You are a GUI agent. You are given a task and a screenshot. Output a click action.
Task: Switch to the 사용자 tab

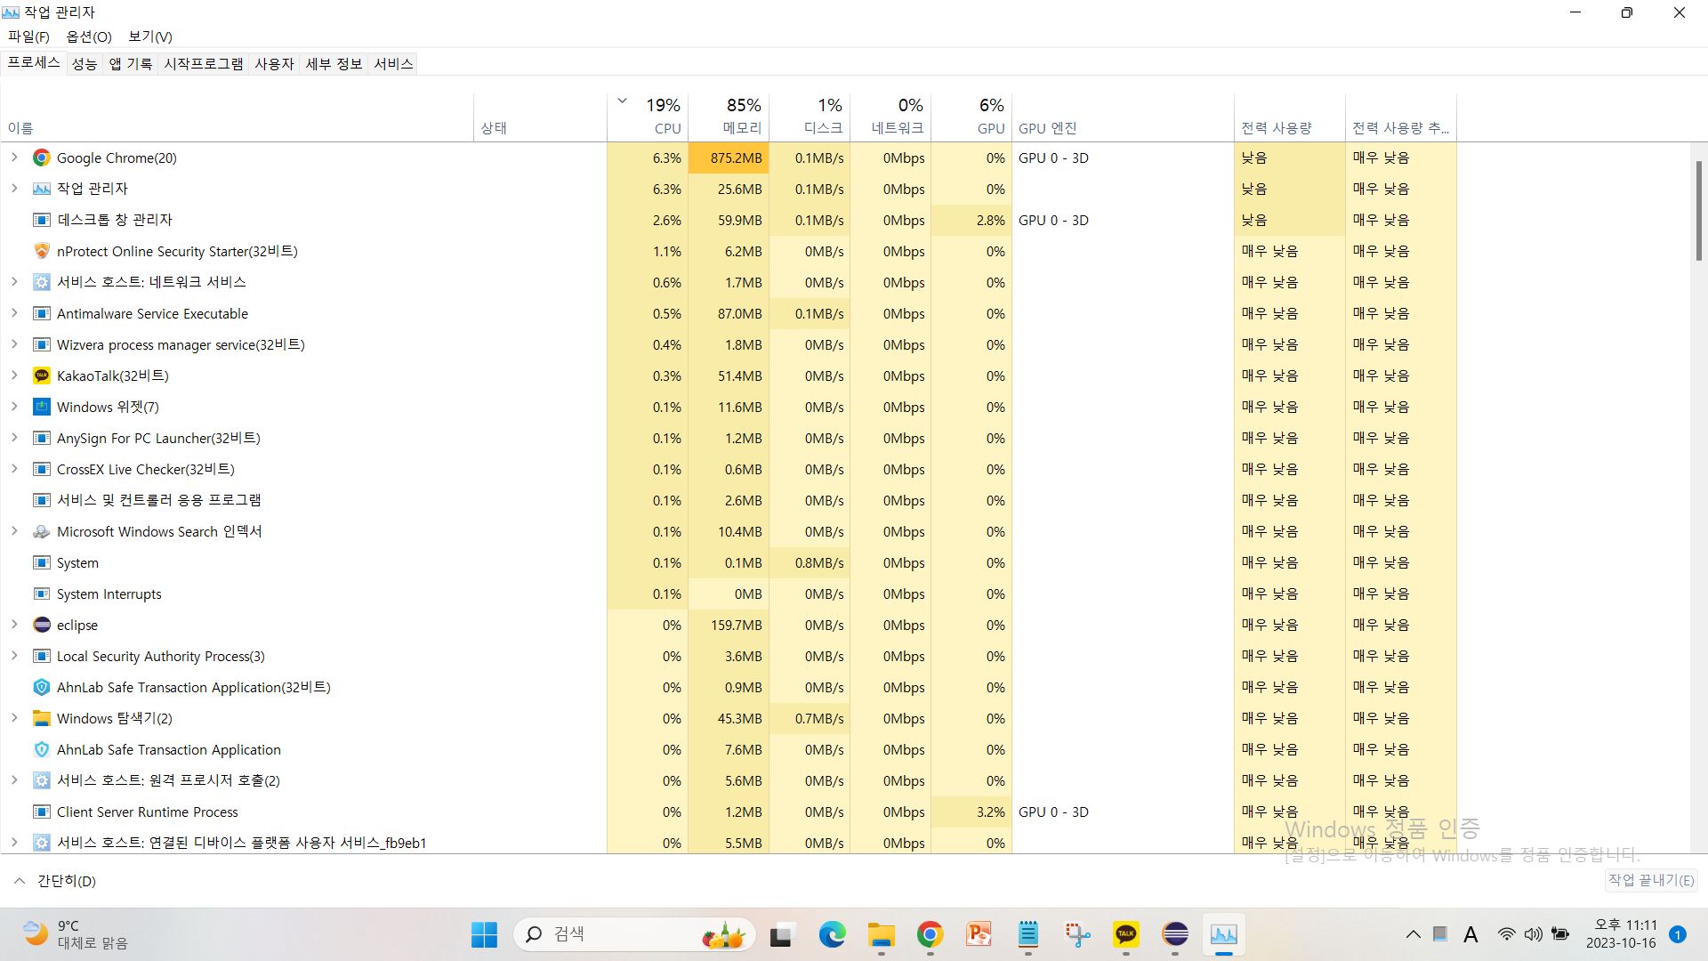[274, 64]
